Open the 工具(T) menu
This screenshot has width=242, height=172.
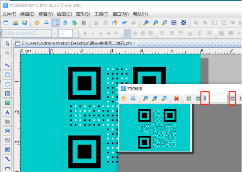pos(101,14)
